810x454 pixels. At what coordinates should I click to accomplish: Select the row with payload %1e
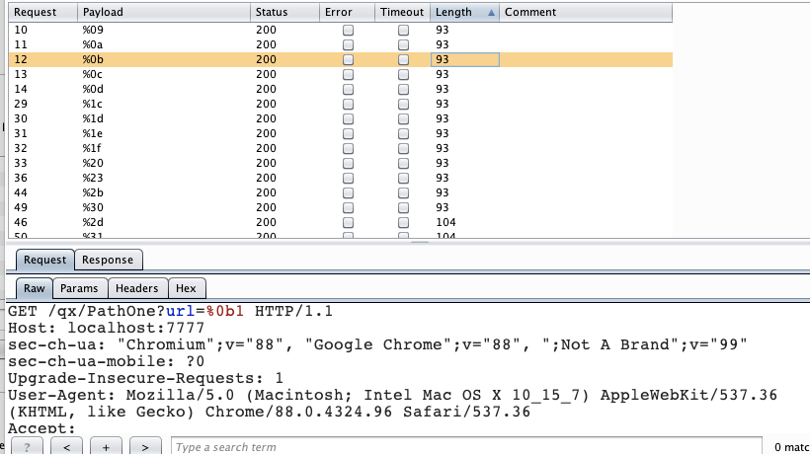coord(341,133)
